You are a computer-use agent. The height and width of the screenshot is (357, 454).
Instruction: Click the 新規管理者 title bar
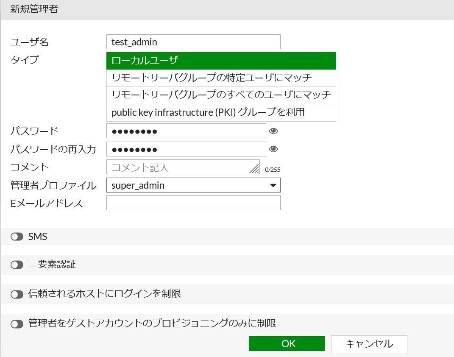pyautogui.click(x=30, y=8)
